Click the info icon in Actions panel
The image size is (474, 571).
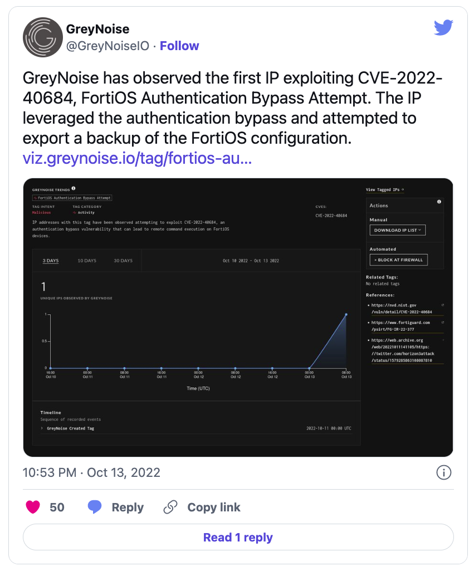[439, 202]
